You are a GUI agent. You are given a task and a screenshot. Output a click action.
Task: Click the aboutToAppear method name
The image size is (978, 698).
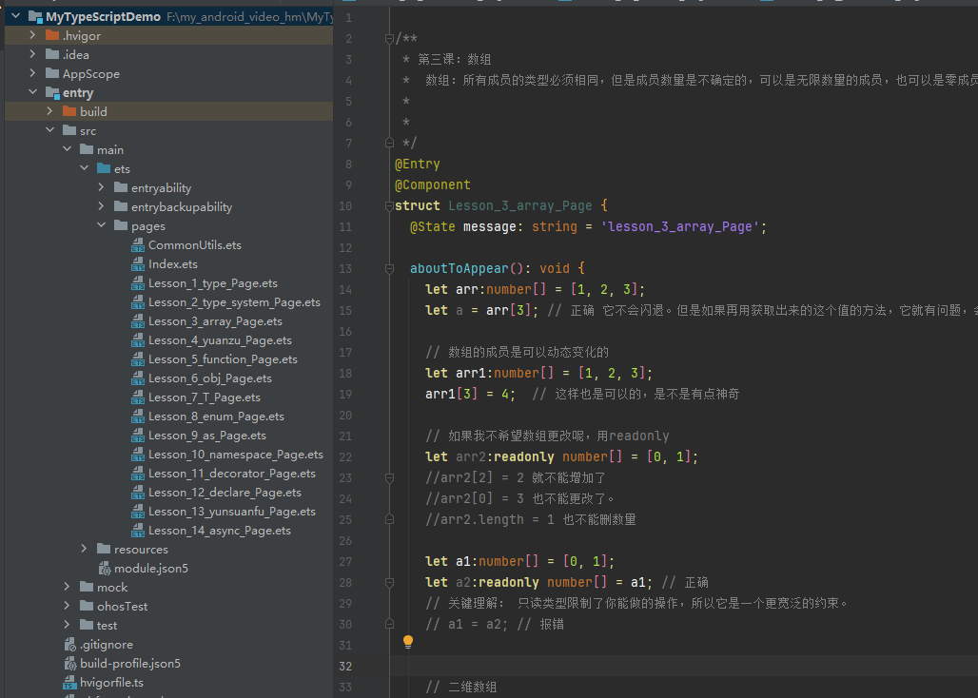point(460,268)
